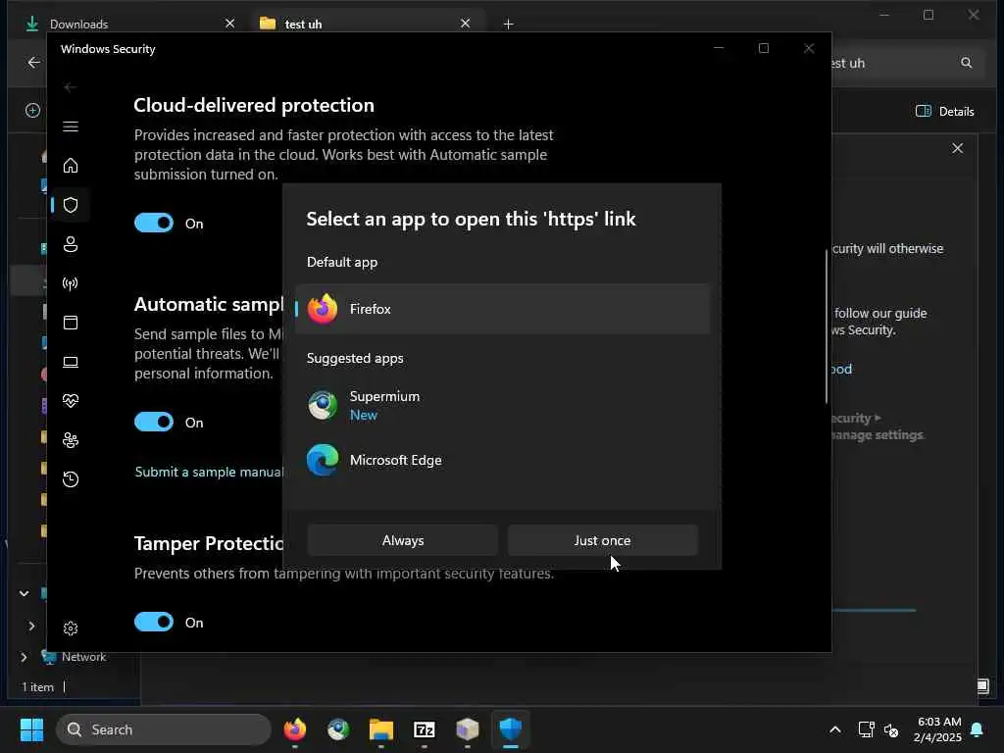Image resolution: width=1004 pixels, height=753 pixels.
Task: Click the Default app label
Action: coord(342,262)
